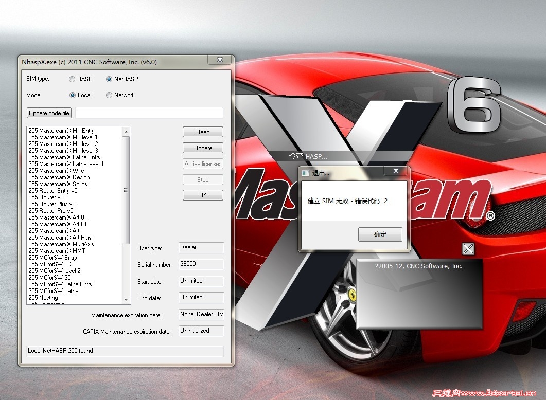This screenshot has height=400, width=546.
Task: Select '255 Mastercam X MultiAxis' row
Action: click(75, 244)
